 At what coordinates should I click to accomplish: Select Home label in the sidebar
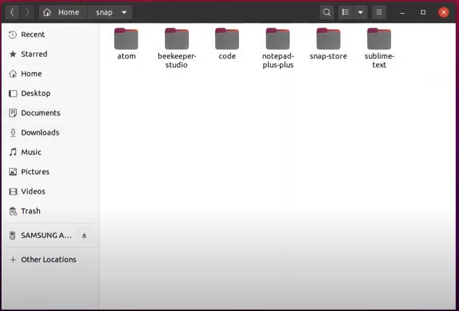pos(31,74)
